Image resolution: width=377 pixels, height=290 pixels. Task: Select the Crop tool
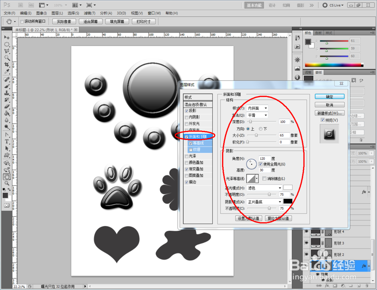(x=7, y=64)
